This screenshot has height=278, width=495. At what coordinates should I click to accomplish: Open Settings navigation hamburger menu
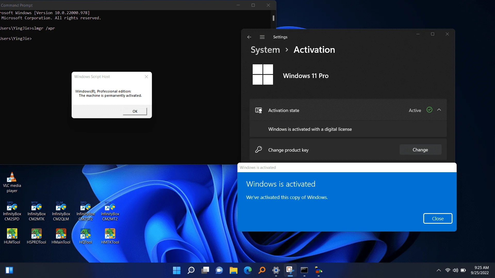[x=262, y=37]
